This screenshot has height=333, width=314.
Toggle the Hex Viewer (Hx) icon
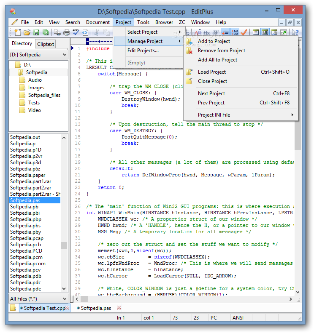point(206,32)
